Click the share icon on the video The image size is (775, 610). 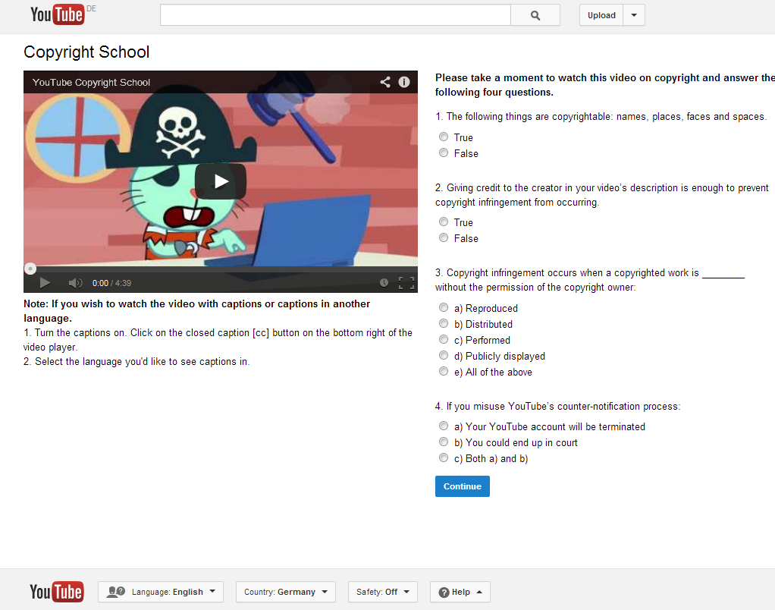pyautogui.click(x=385, y=82)
